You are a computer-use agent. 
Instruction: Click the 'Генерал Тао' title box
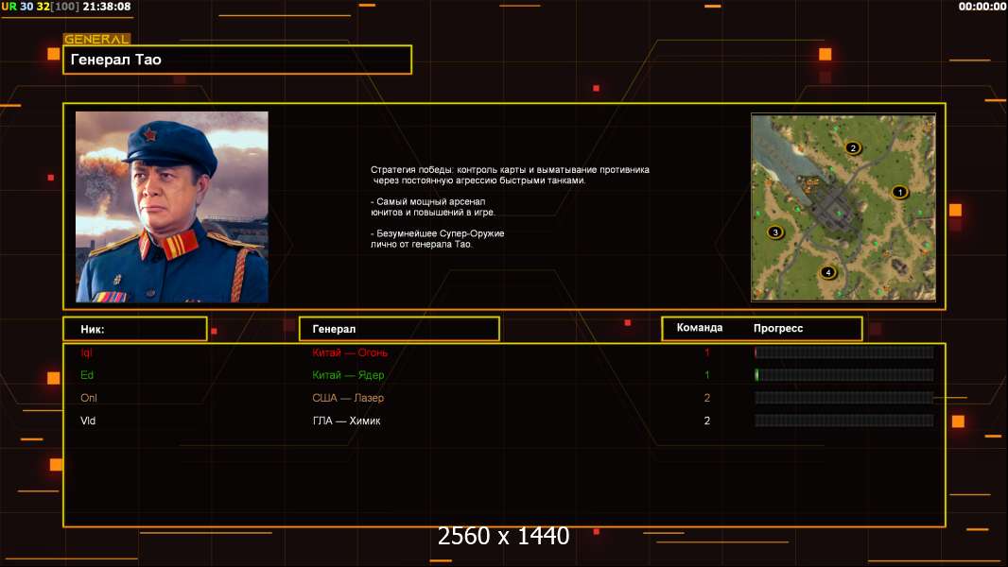pyautogui.click(x=237, y=60)
